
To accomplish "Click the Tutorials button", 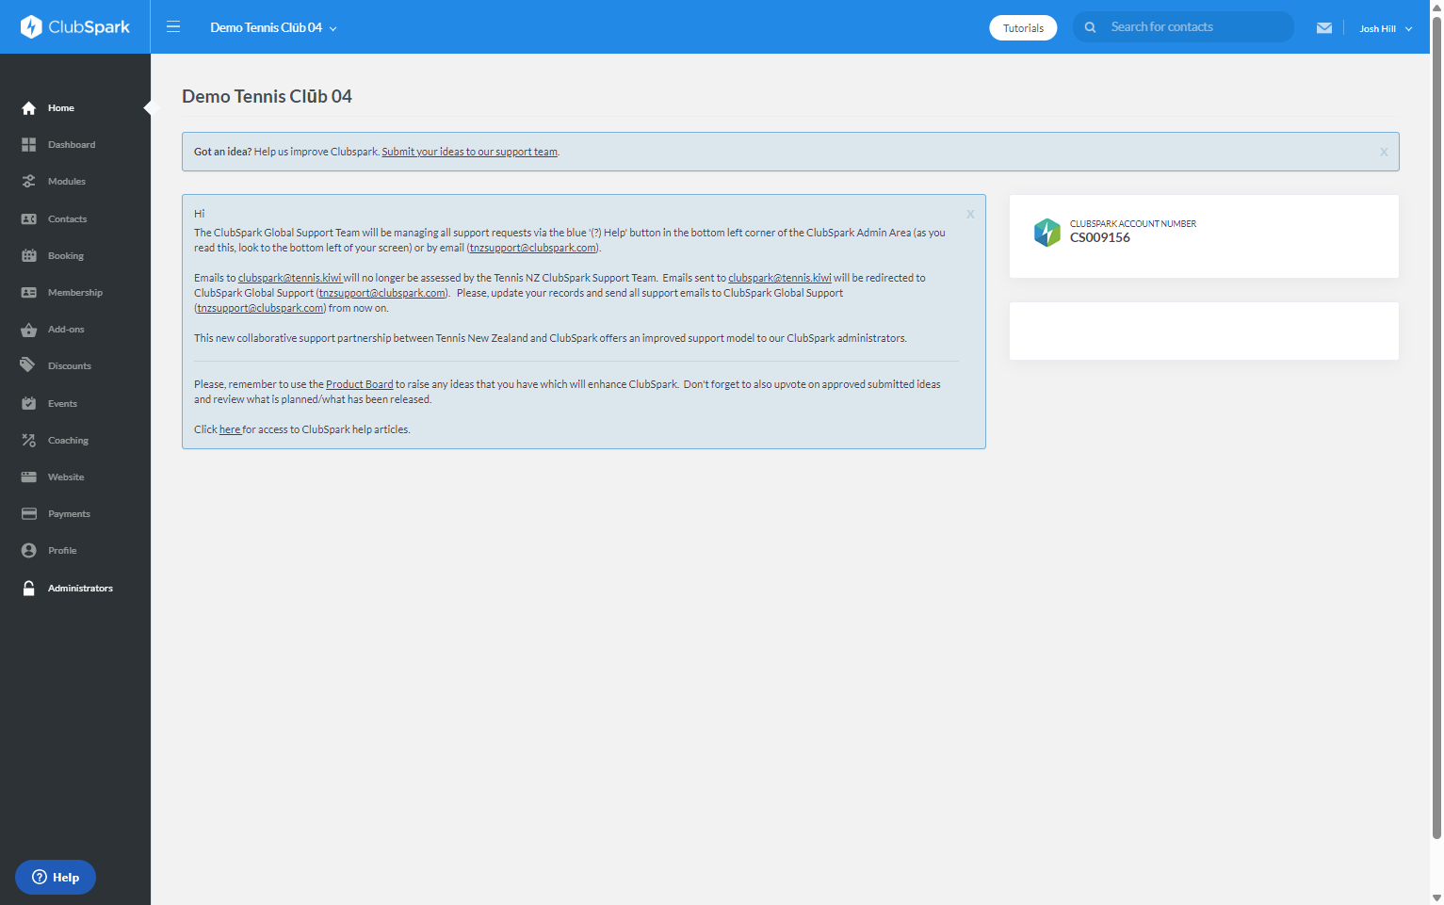I will [1023, 28].
